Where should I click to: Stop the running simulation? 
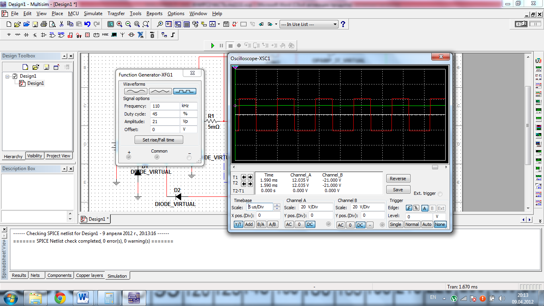click(x=230, y=45)
